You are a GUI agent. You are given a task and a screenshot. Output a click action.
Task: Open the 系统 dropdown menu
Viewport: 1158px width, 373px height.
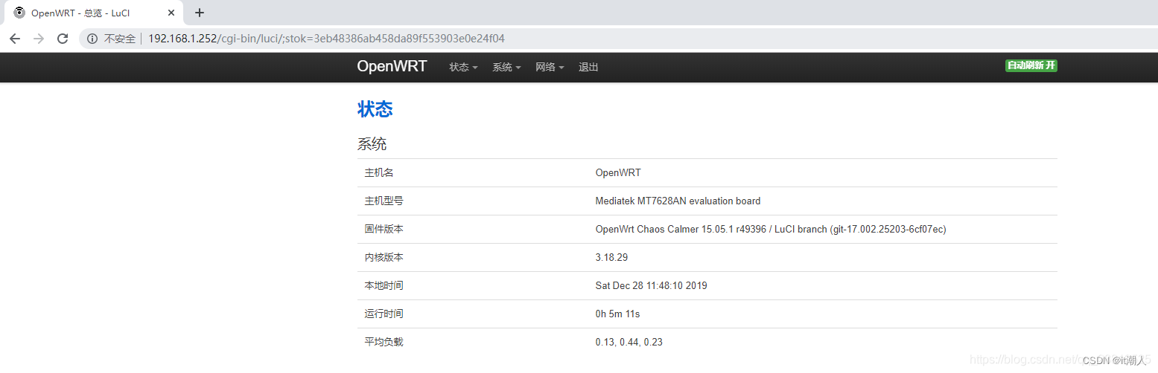point(506,67)
